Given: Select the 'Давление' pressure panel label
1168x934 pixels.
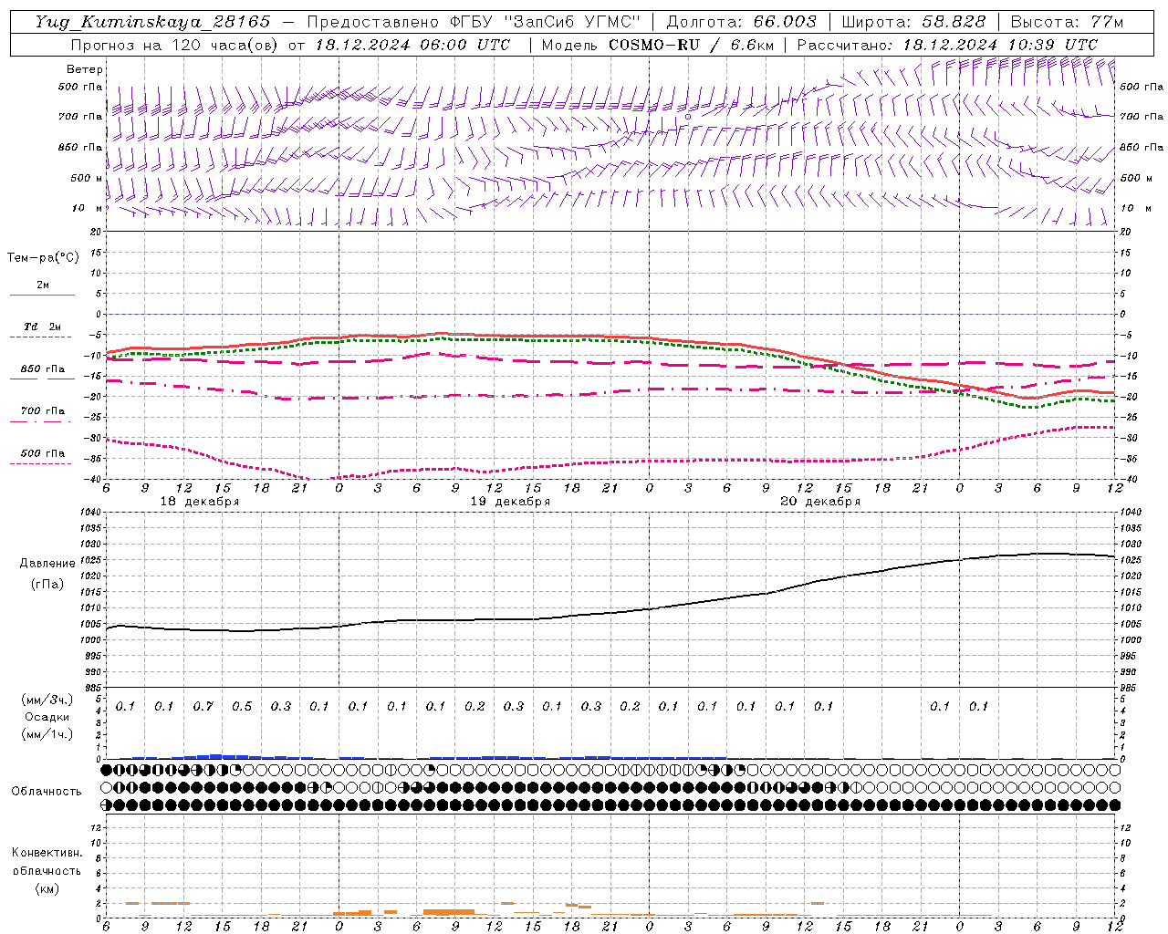Looking at the screenshot, I should 47,564.
